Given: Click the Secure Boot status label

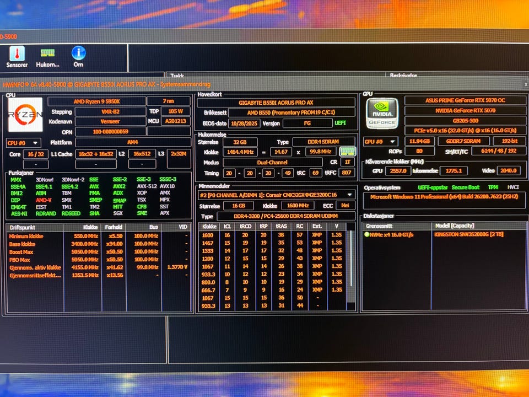Looking at the screenshot, I should [x=465, y=187].
